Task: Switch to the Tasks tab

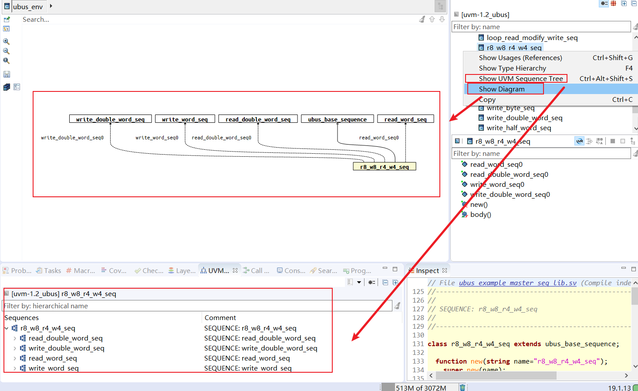Action: [48, 271]
